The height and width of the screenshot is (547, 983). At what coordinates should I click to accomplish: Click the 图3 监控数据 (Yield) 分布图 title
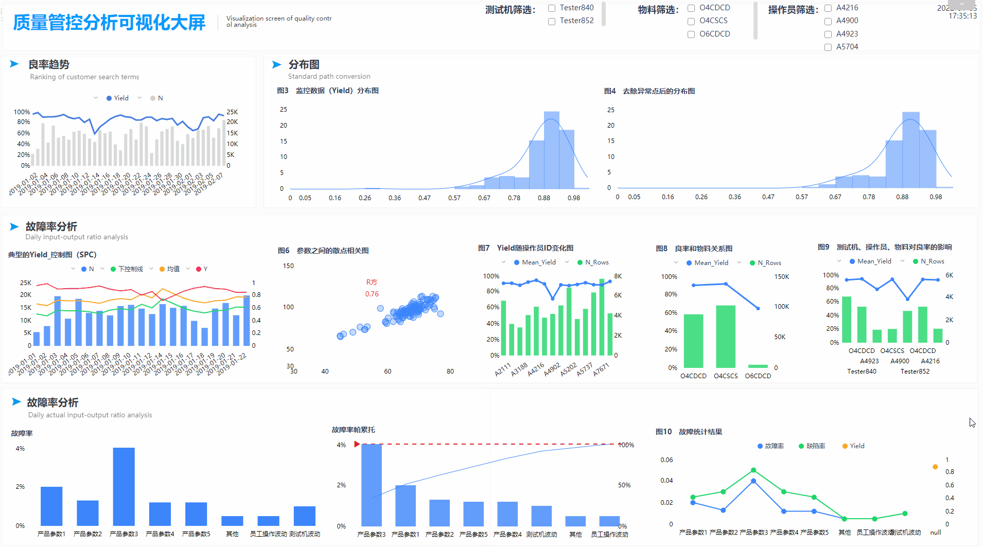coord(328,91)
